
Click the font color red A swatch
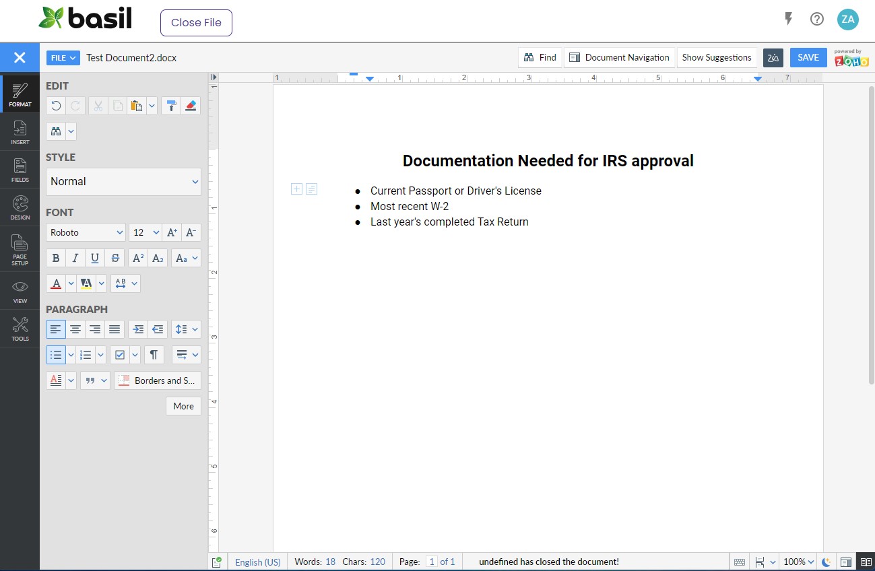[56, 283]
